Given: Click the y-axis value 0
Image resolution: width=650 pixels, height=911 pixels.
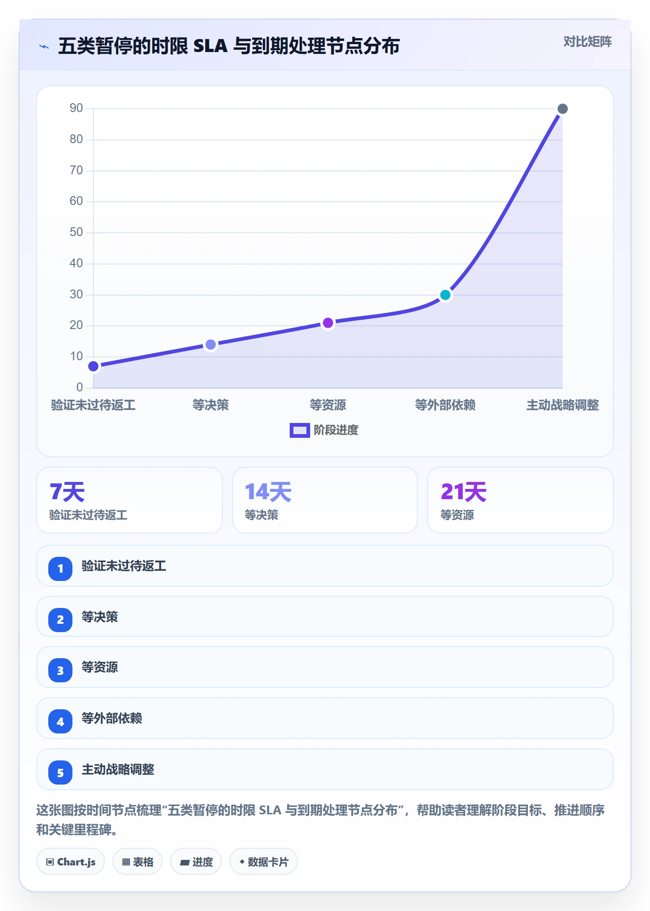Looking at the screenshot, I should (x=80, y=387).
